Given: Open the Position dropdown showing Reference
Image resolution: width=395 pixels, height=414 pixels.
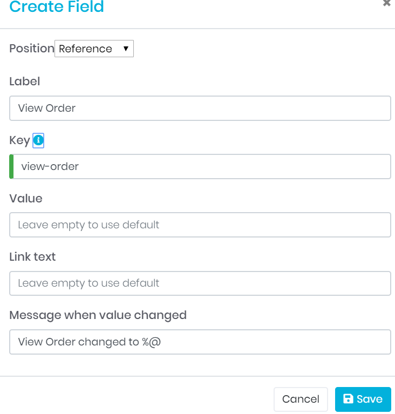Looking at the screenshot, I should (94, 49).
